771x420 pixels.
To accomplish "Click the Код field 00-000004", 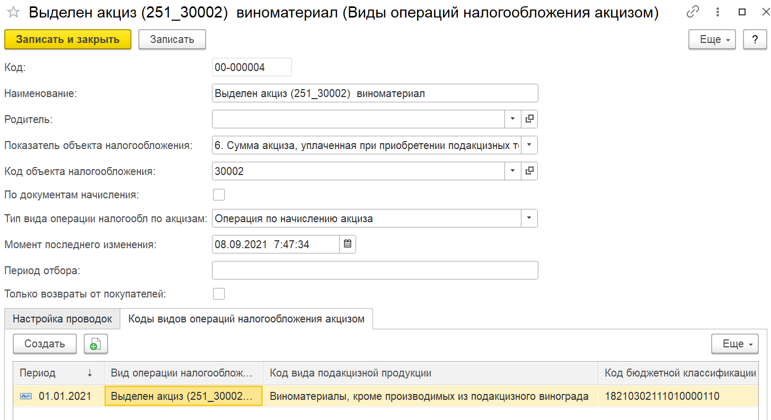I will (252, 67).
